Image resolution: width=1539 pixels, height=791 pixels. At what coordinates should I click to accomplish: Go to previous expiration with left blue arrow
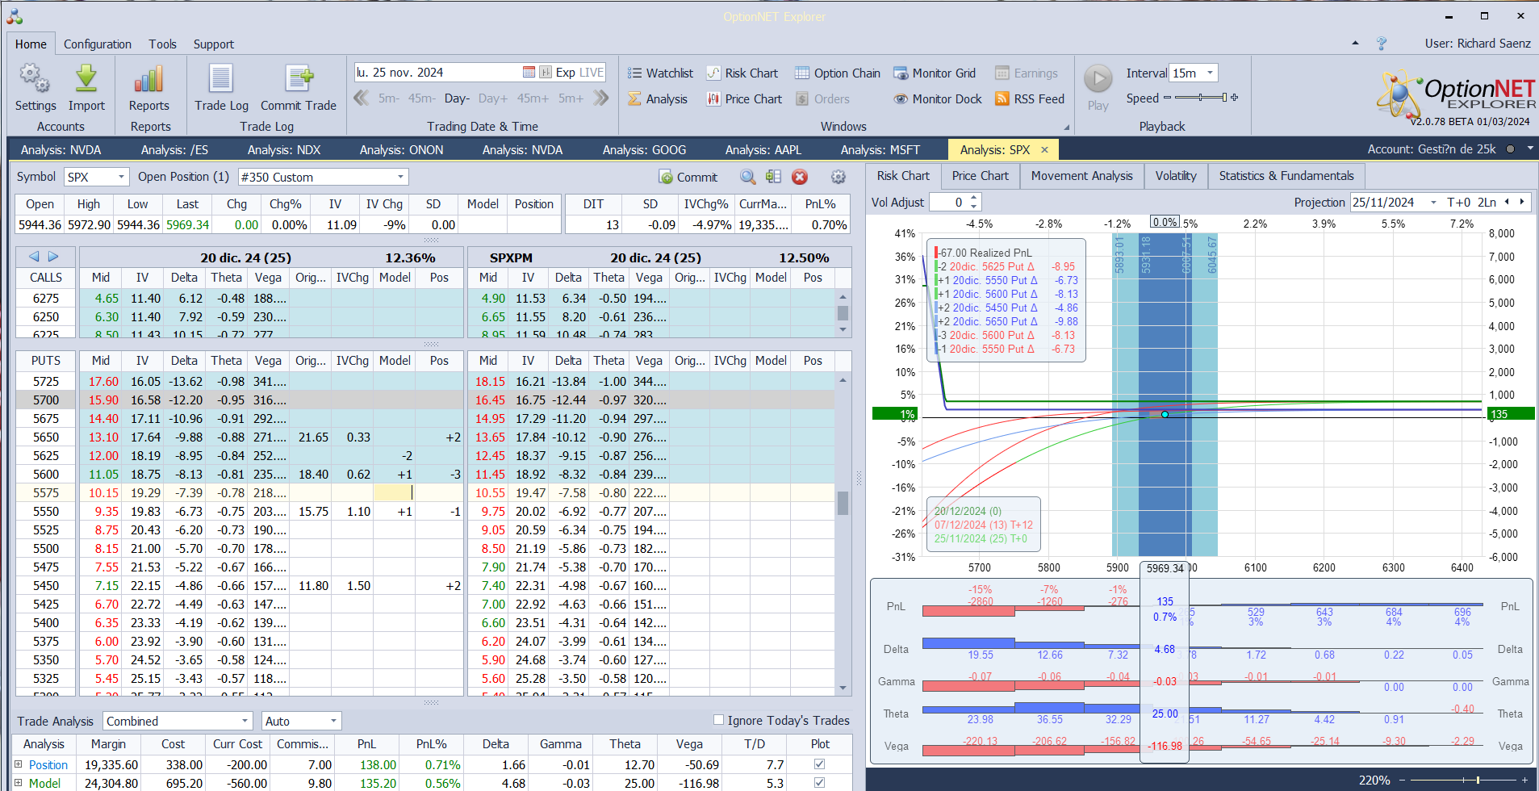[34, 257]
